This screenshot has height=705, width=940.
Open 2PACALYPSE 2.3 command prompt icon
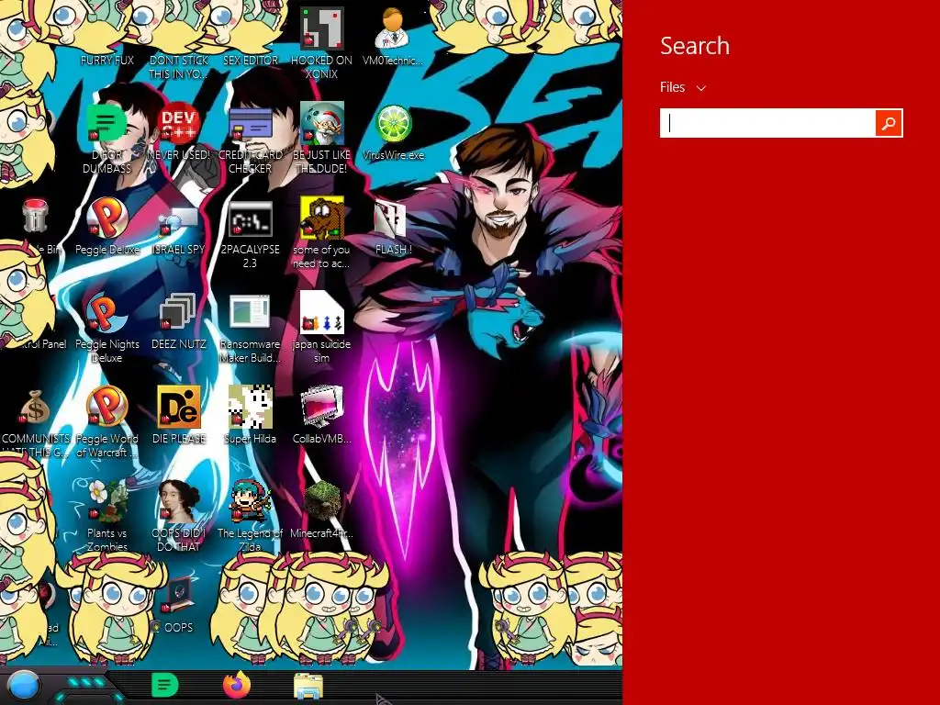(250, 218)
